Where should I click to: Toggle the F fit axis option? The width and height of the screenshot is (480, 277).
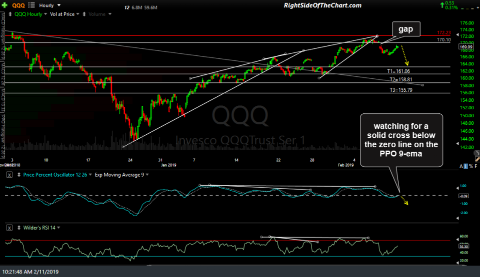475,166
